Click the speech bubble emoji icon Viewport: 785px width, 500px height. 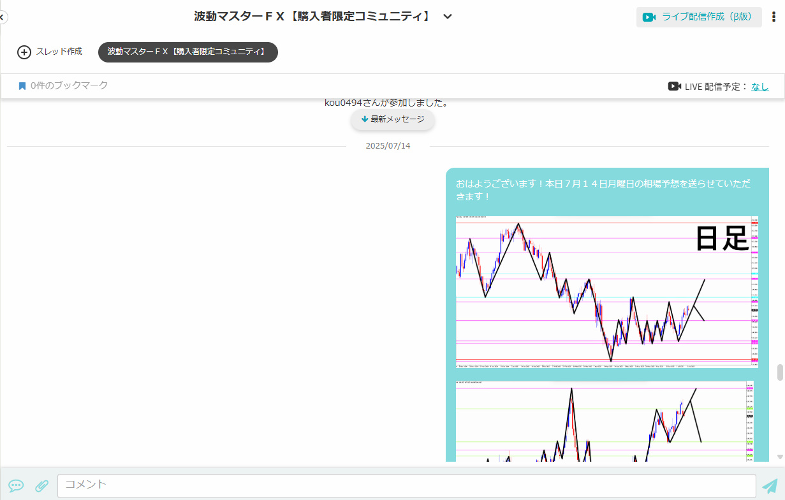click(x=16, y=486)
